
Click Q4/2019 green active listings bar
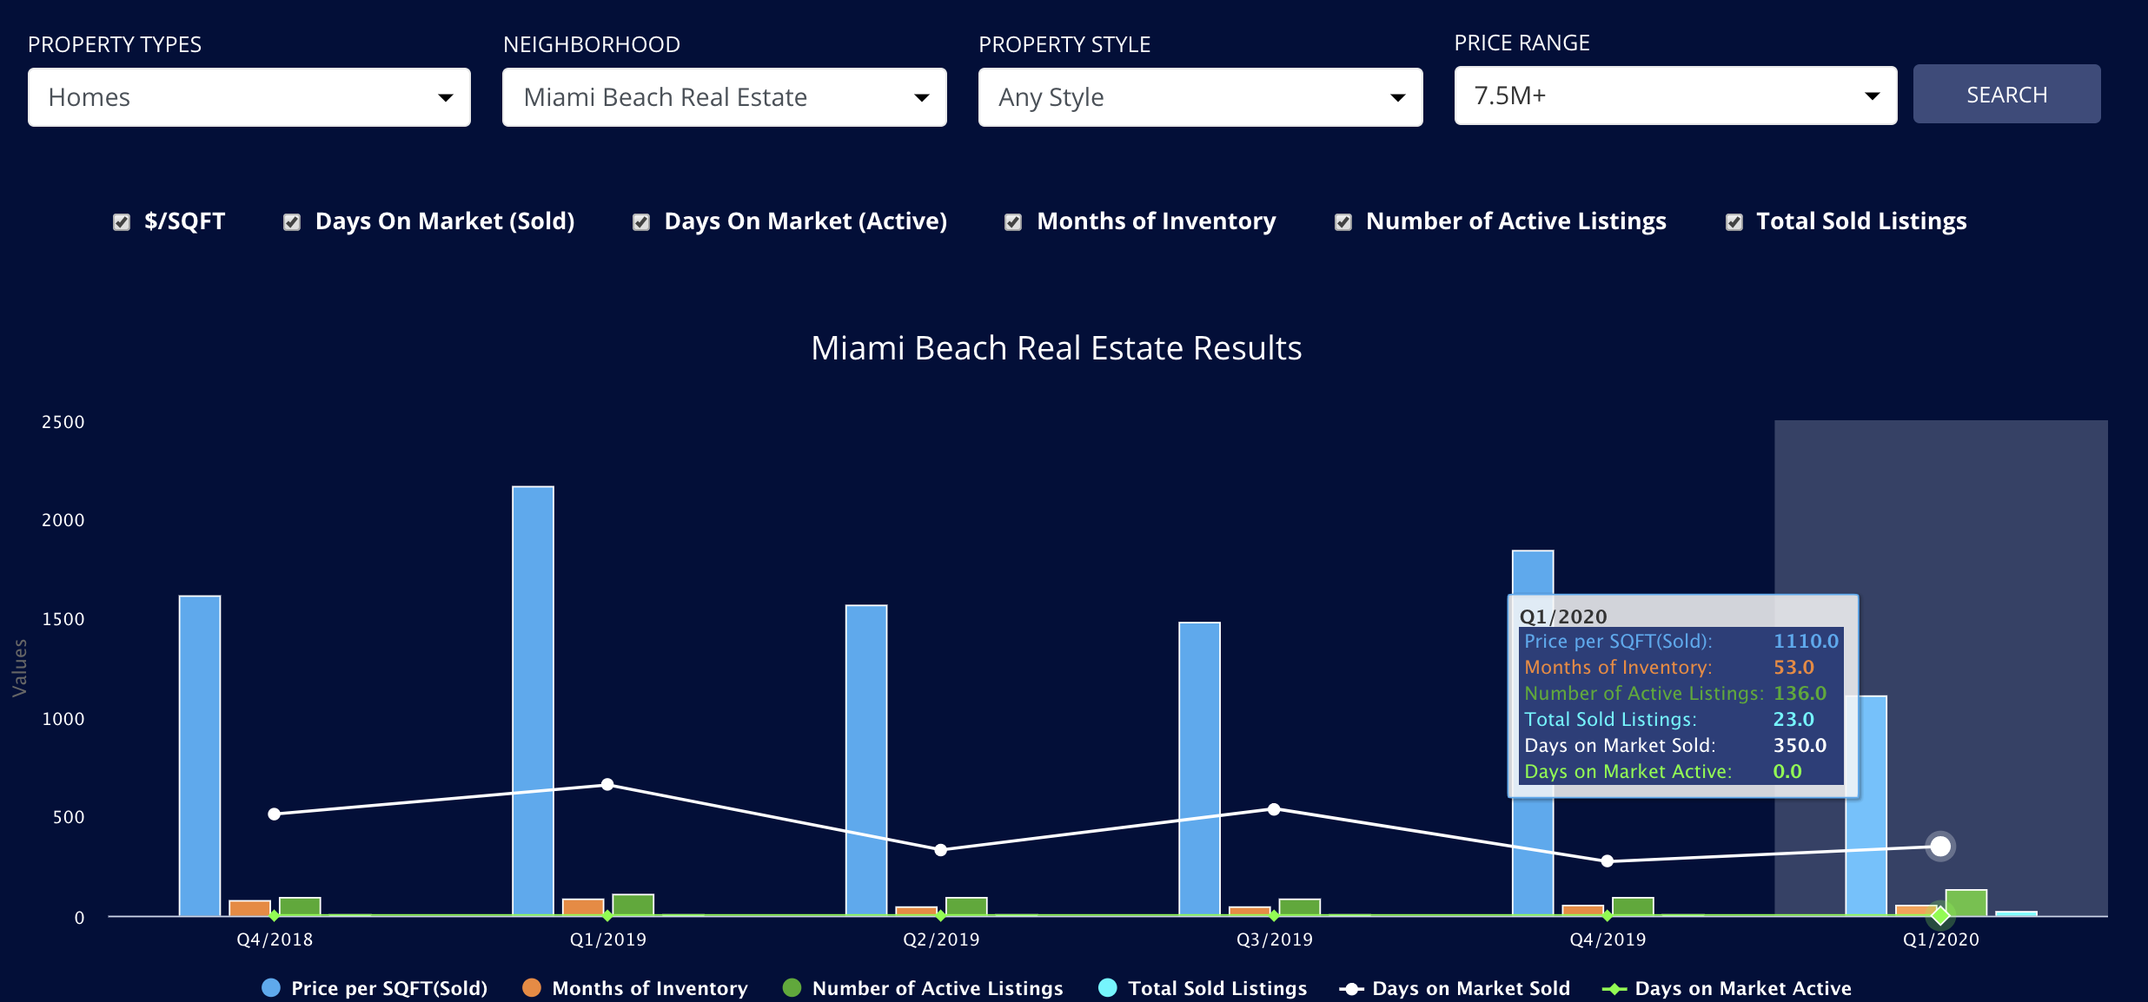tap(1633, 906)
